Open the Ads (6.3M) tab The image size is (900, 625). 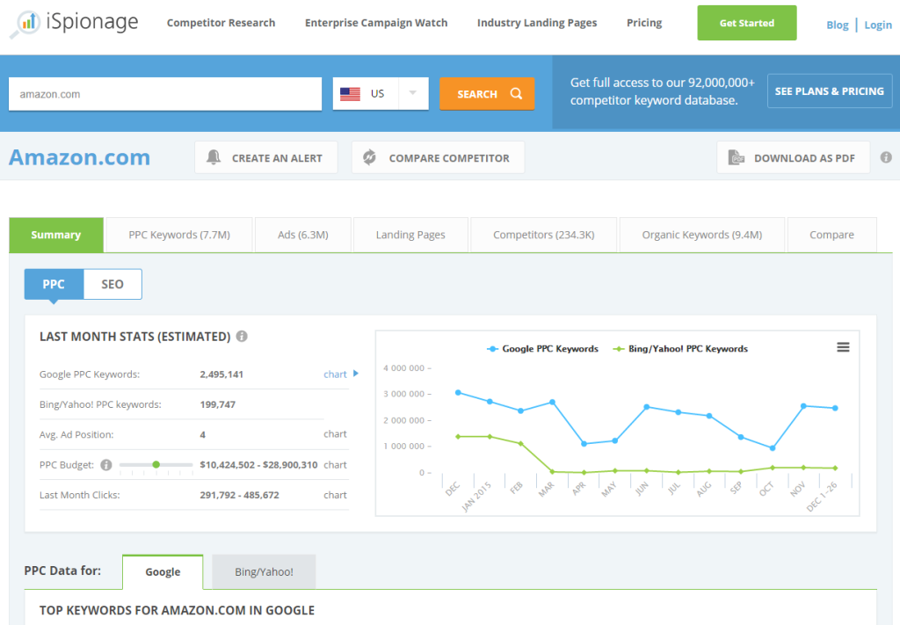[303, 235]
